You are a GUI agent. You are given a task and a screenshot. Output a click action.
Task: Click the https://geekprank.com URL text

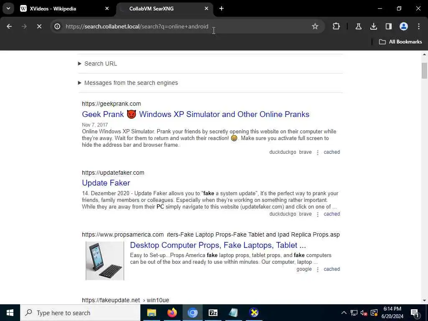click(x=111, y=104)
